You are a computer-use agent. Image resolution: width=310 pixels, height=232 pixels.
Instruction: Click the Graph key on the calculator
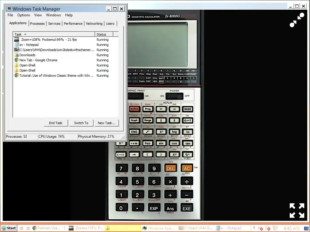[134, 120]
